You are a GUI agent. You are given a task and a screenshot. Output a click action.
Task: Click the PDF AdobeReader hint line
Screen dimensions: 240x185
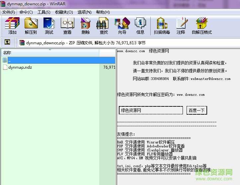[x=151, y=146]
